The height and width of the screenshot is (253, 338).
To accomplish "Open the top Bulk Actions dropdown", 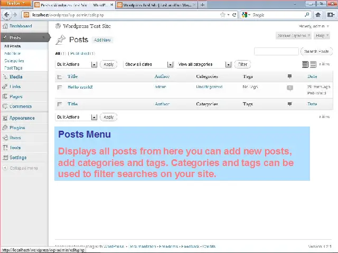I will click(x=76, y=64).
